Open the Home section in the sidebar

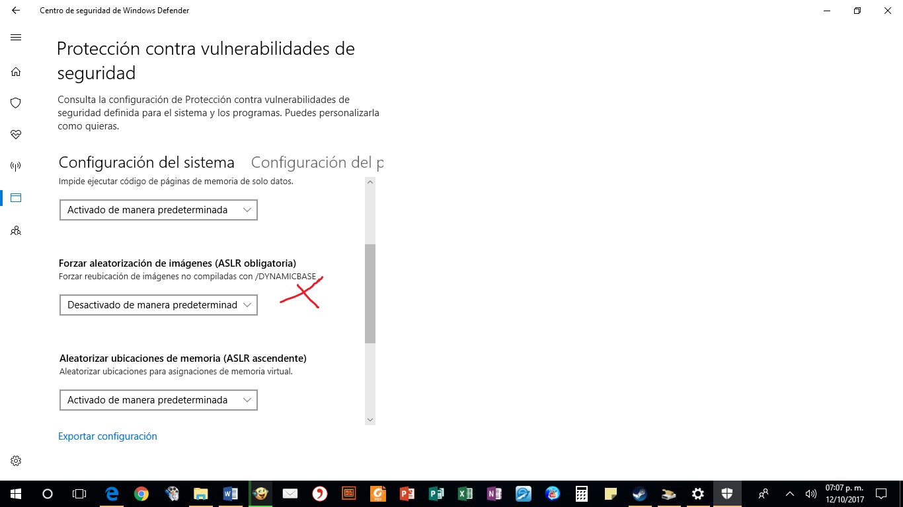click(x=16, y=71)
